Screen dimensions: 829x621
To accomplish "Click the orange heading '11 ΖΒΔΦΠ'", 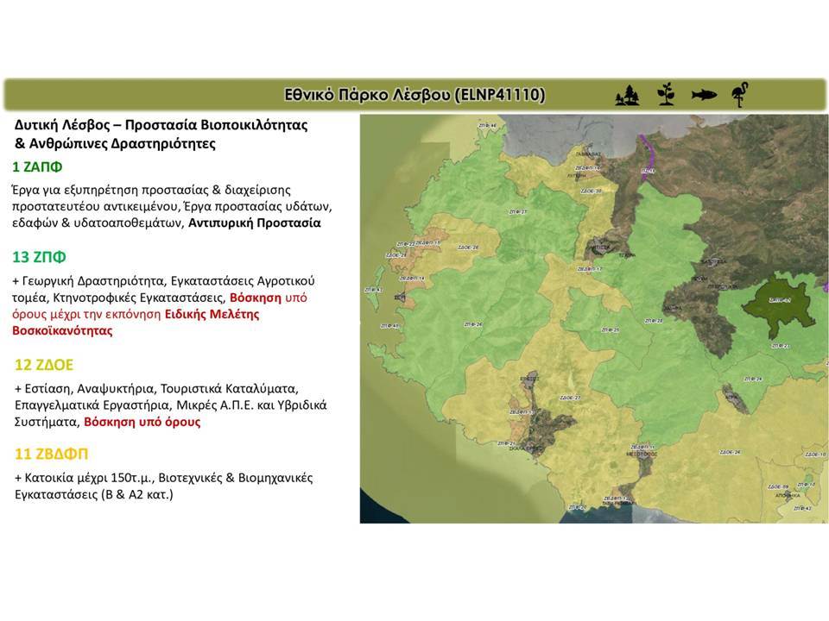I will point(51,455).
